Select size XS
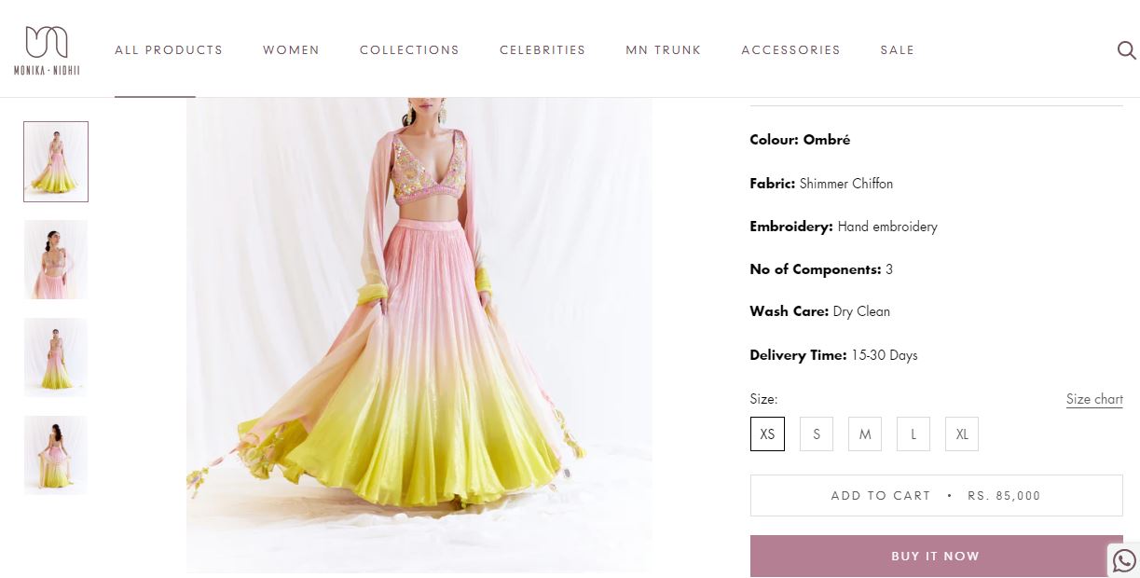The width and height of the screenshot is (1140, 578). [766, 433]
